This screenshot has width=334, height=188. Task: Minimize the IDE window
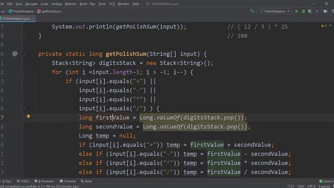pos(314,4)
